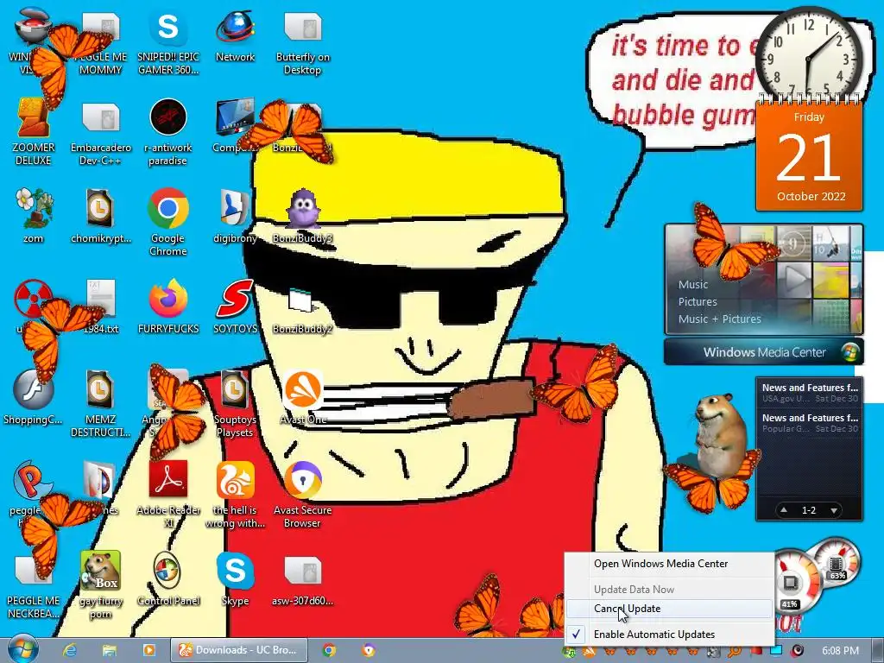Click the Chrome taskbar icon
The image size is (884, 663).
[329, 650]
